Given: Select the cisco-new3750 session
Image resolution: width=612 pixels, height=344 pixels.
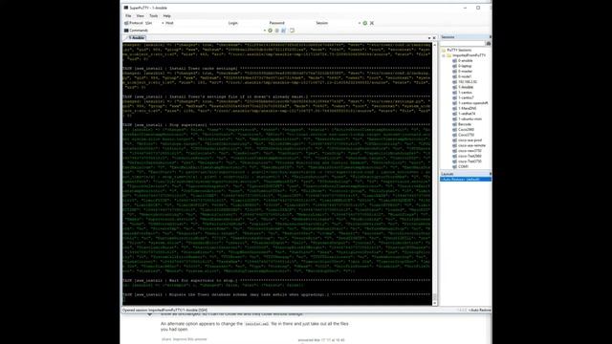Looking at the screenshot, I should [x=470, y=151].
